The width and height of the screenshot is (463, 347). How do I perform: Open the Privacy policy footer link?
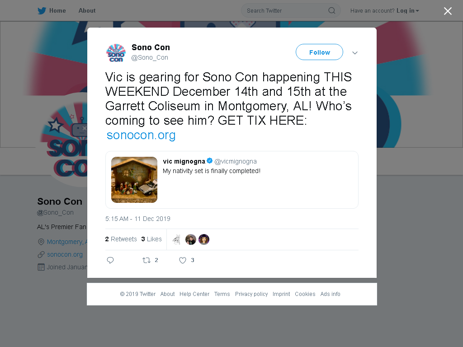coord(251,294)
